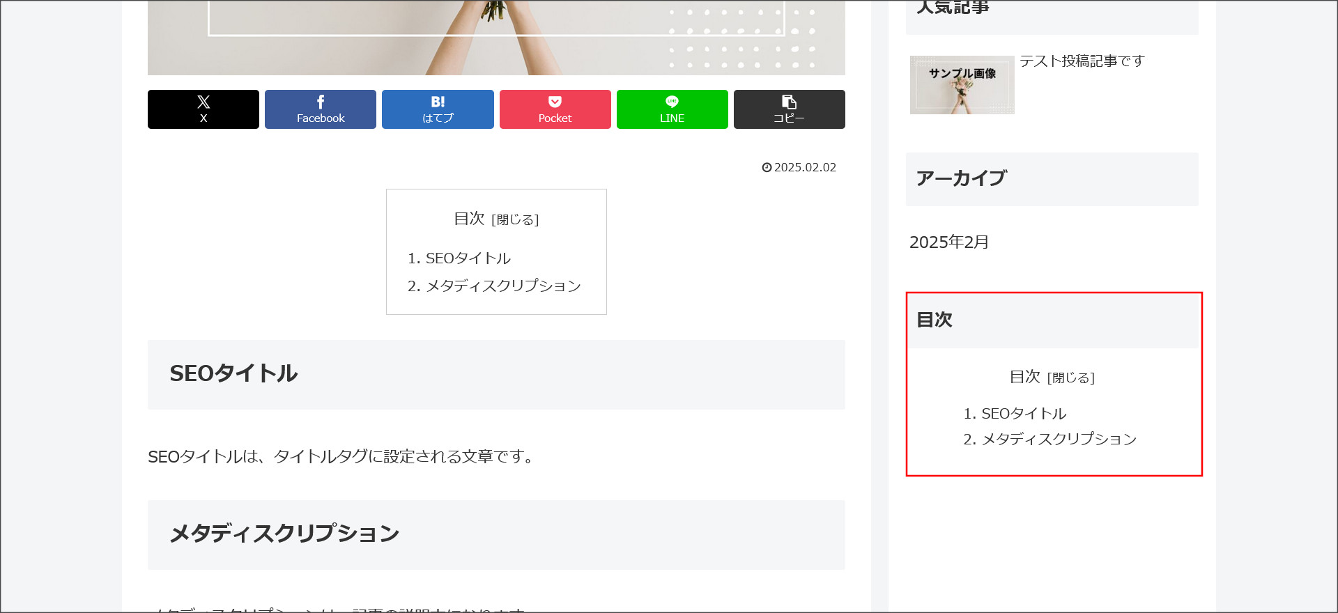Share the post on Facebook
The height and width of the screenshot is (613, 1338).
321,109
